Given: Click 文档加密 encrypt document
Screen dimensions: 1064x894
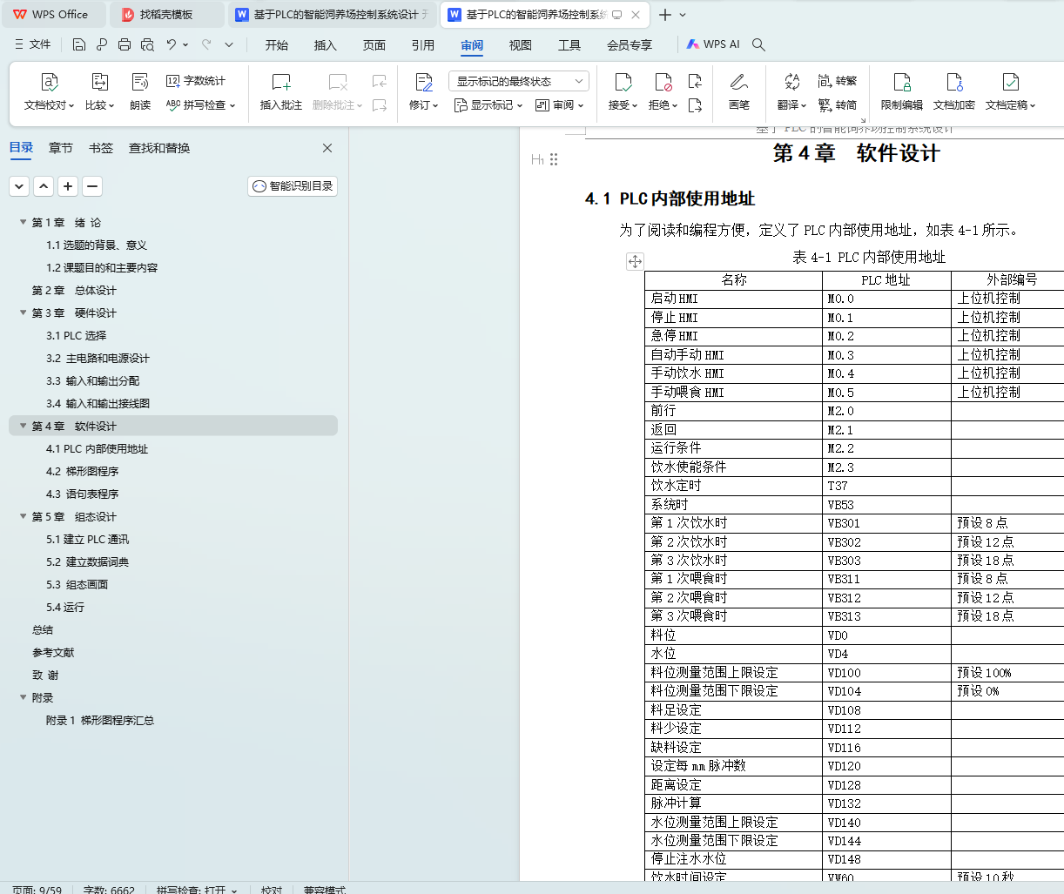Looking at the screenshot, I should tap(954, 92).
